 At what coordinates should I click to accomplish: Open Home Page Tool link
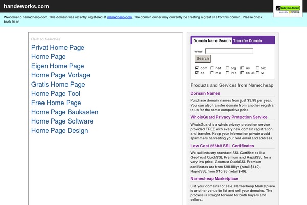[x=56, y=94]
